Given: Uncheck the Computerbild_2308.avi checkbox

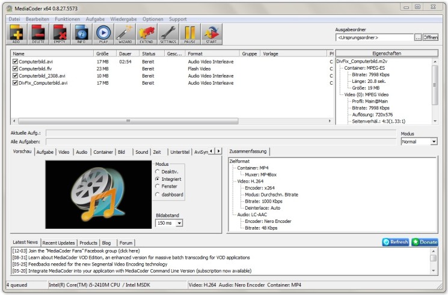Looking at the screenshot, I should (16, 76).
